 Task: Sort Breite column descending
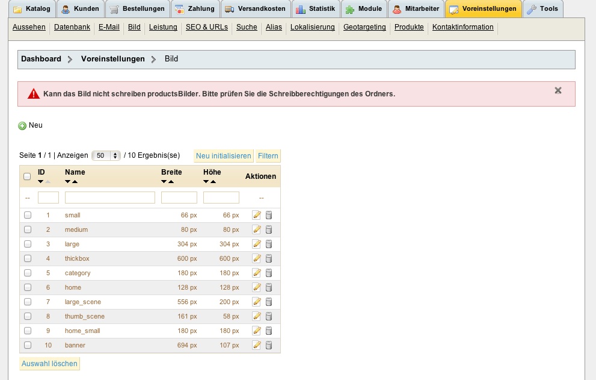point(164,182)
